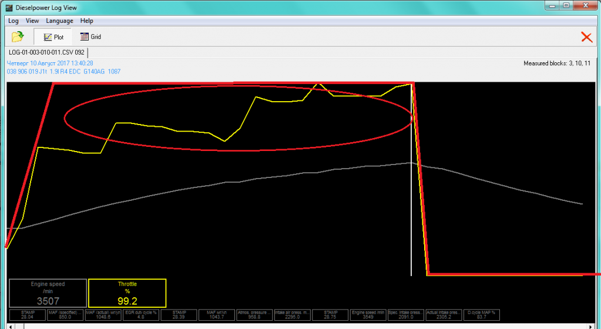Toggle the Throttle % channel box
This screenshot has width=601, height=329.
click(127, 293)
